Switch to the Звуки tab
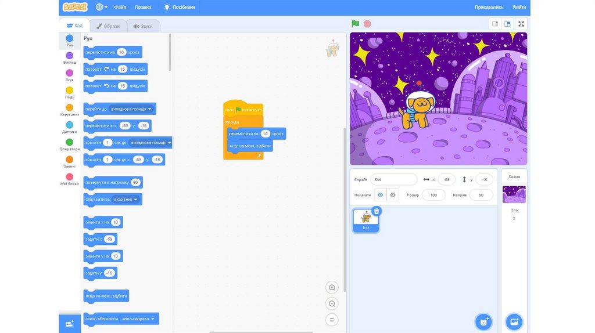This screenshot has height=333, width=595. (x=143, y=26)
